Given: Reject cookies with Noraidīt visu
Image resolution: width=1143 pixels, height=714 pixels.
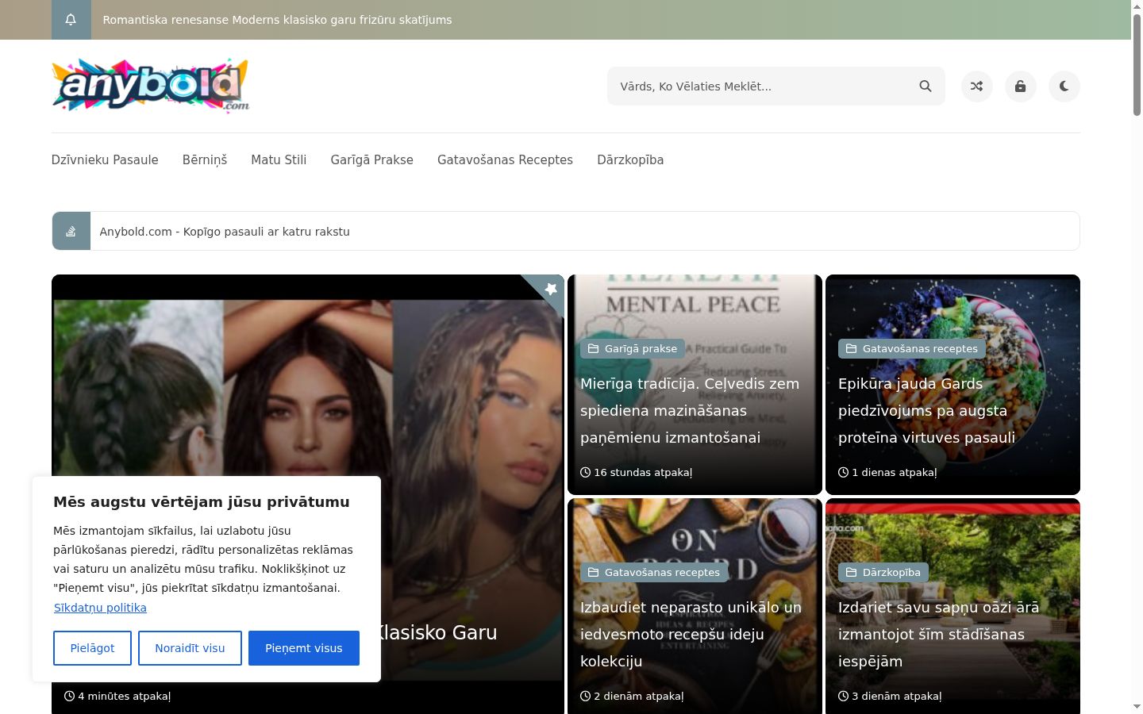Looking at the screenshot, I should coord(190,648).
